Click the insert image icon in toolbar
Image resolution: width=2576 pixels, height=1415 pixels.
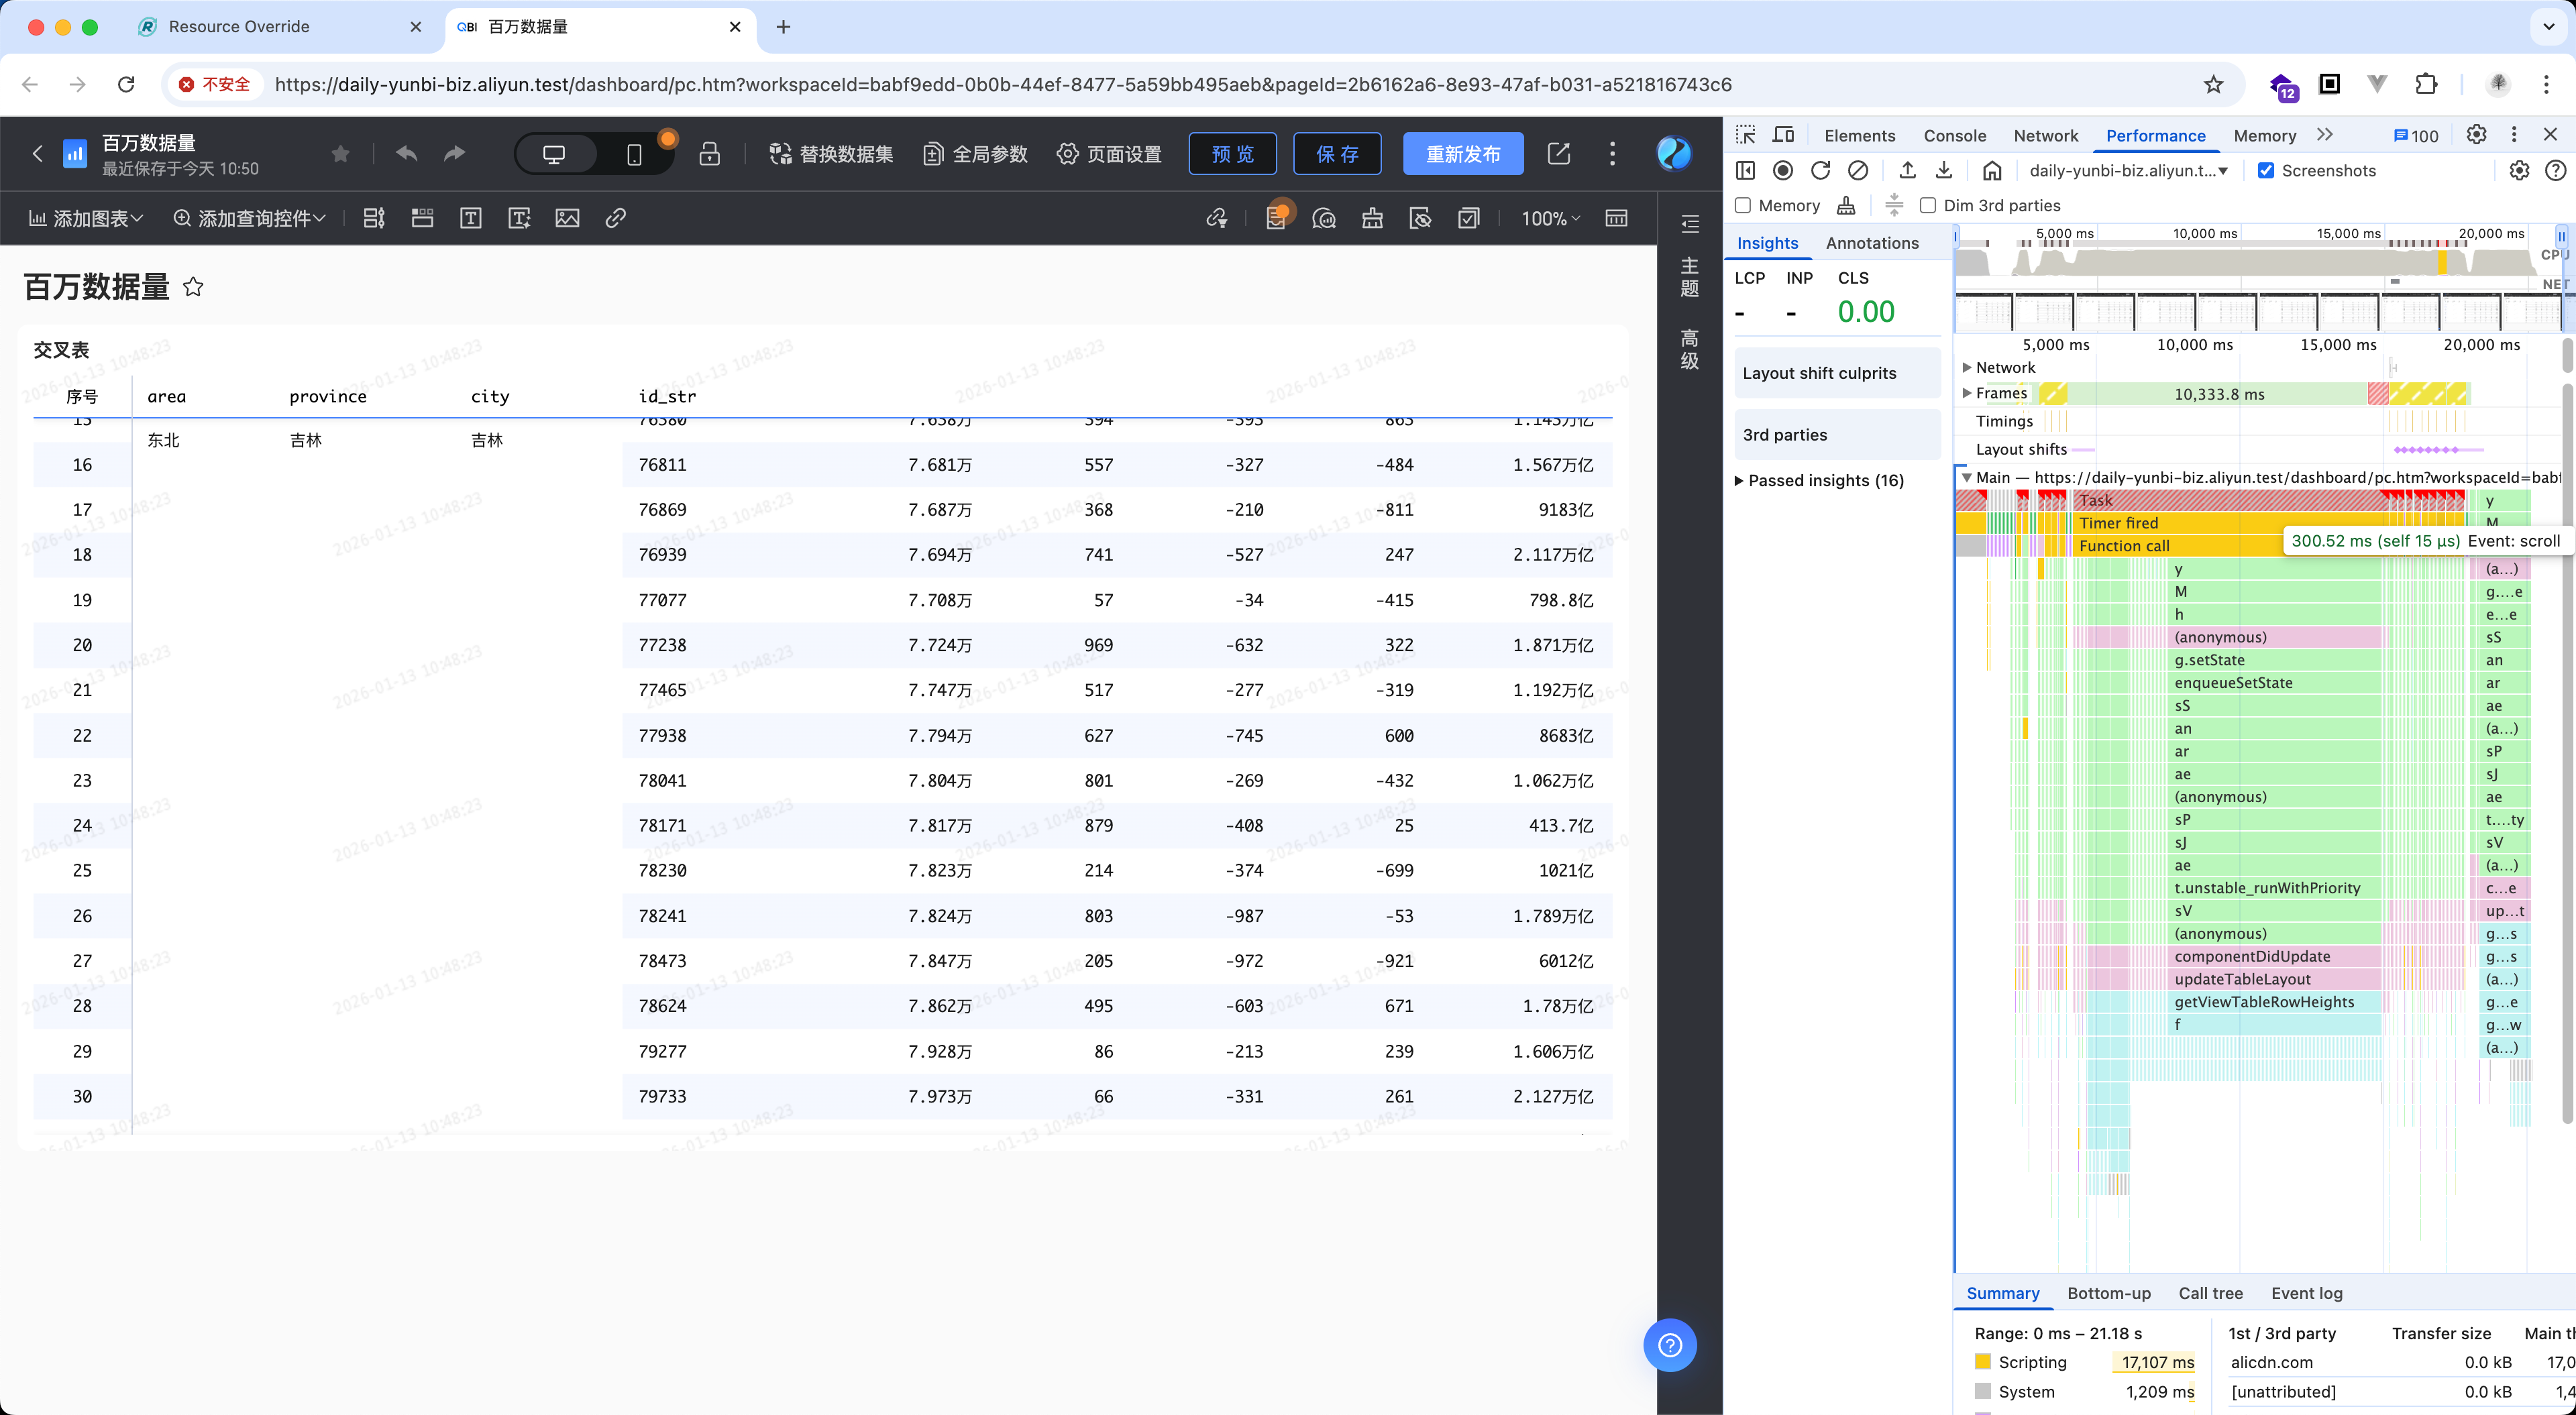coord(567,218)
